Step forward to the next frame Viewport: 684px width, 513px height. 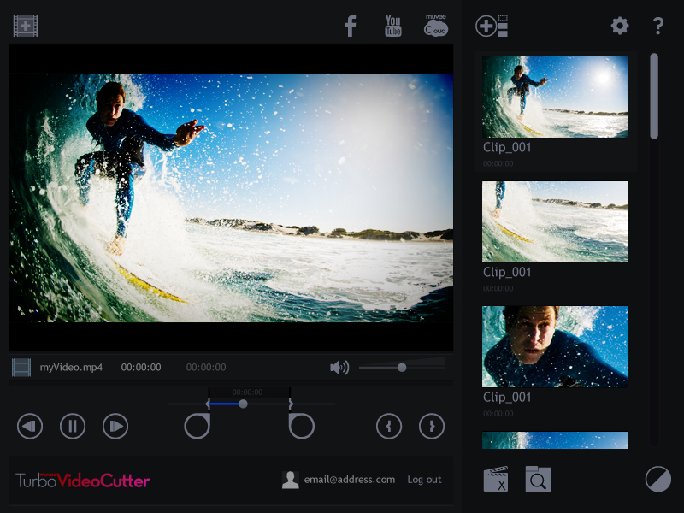click(x=115, y=426)
